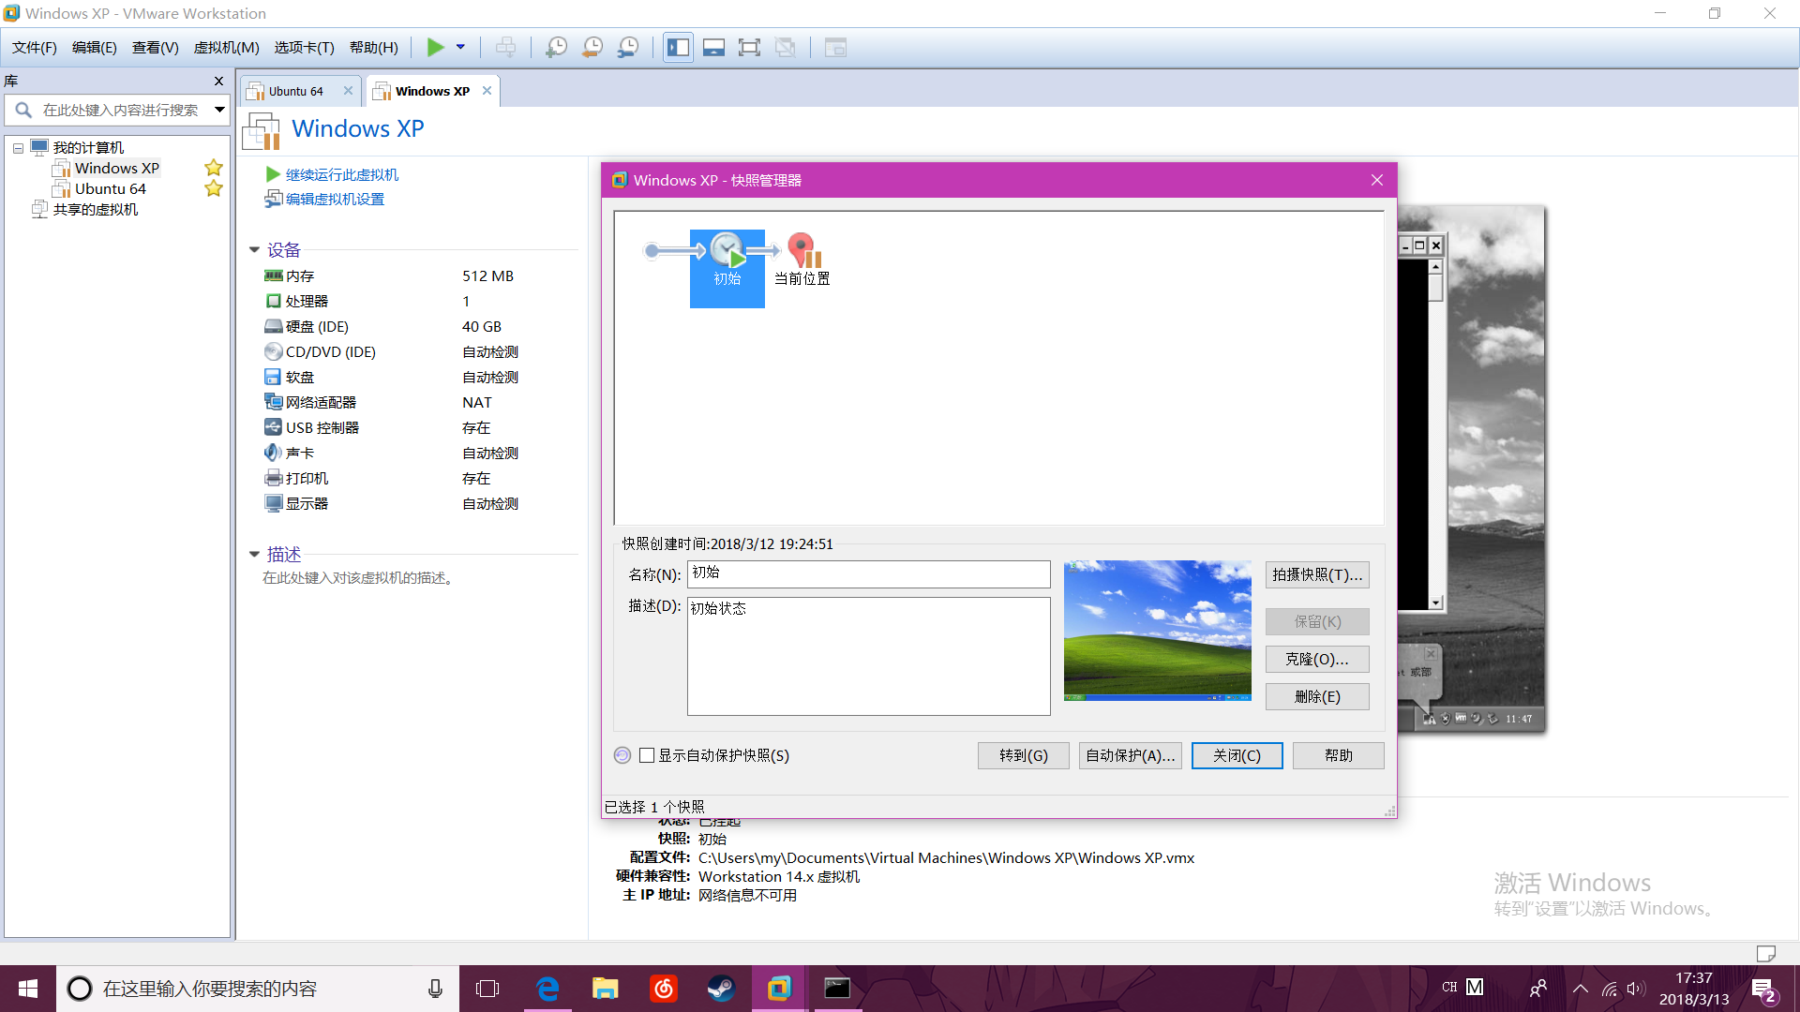Open the 编辑(E) menu
The height and width of the screenshot is (1012, 1800).
click(95, 48)
